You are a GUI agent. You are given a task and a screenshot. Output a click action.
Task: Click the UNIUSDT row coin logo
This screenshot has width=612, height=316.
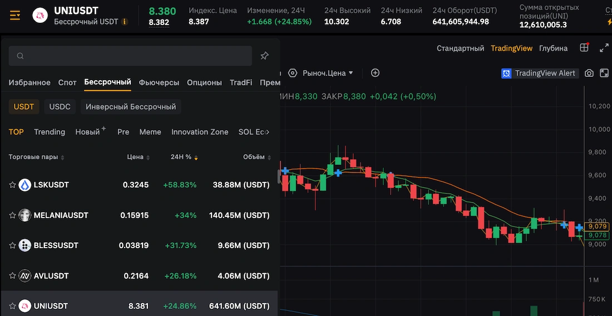tap(25, 306)
